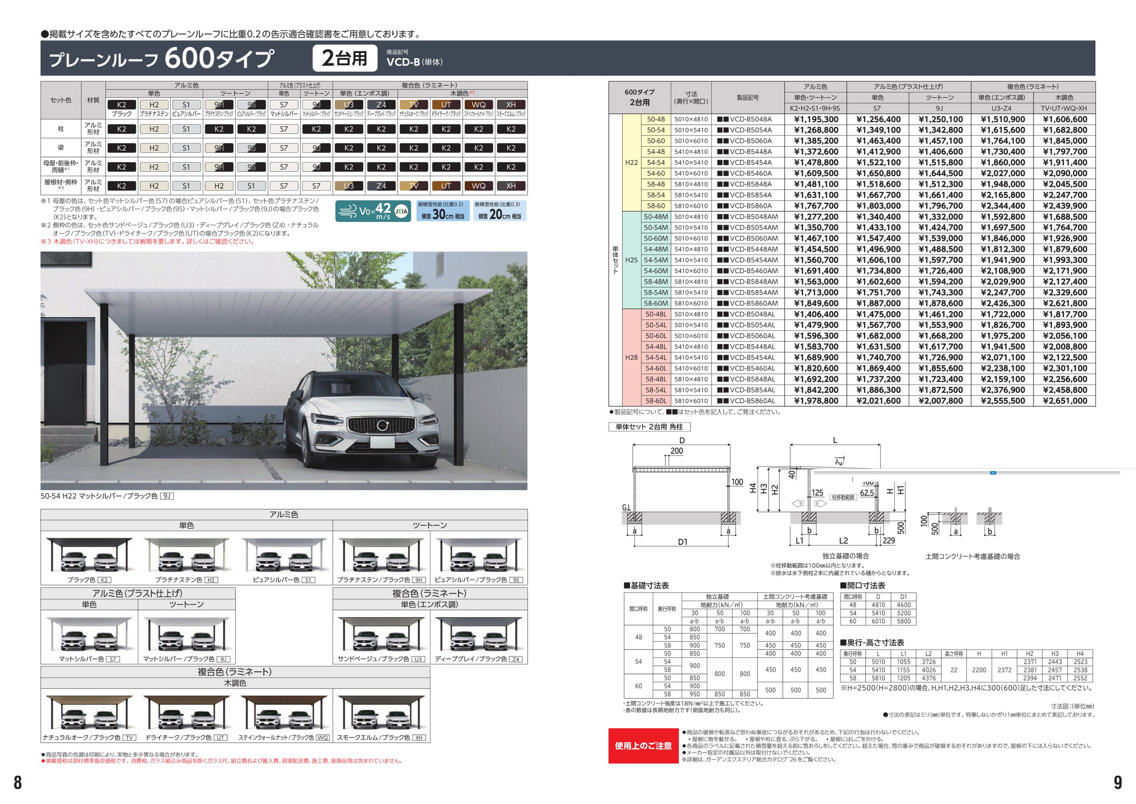Click the 2台用 white badge in header

coord(344,59)
